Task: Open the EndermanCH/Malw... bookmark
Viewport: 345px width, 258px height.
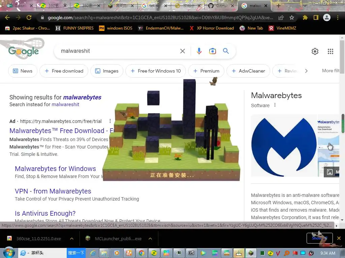Action: (161, 28)
